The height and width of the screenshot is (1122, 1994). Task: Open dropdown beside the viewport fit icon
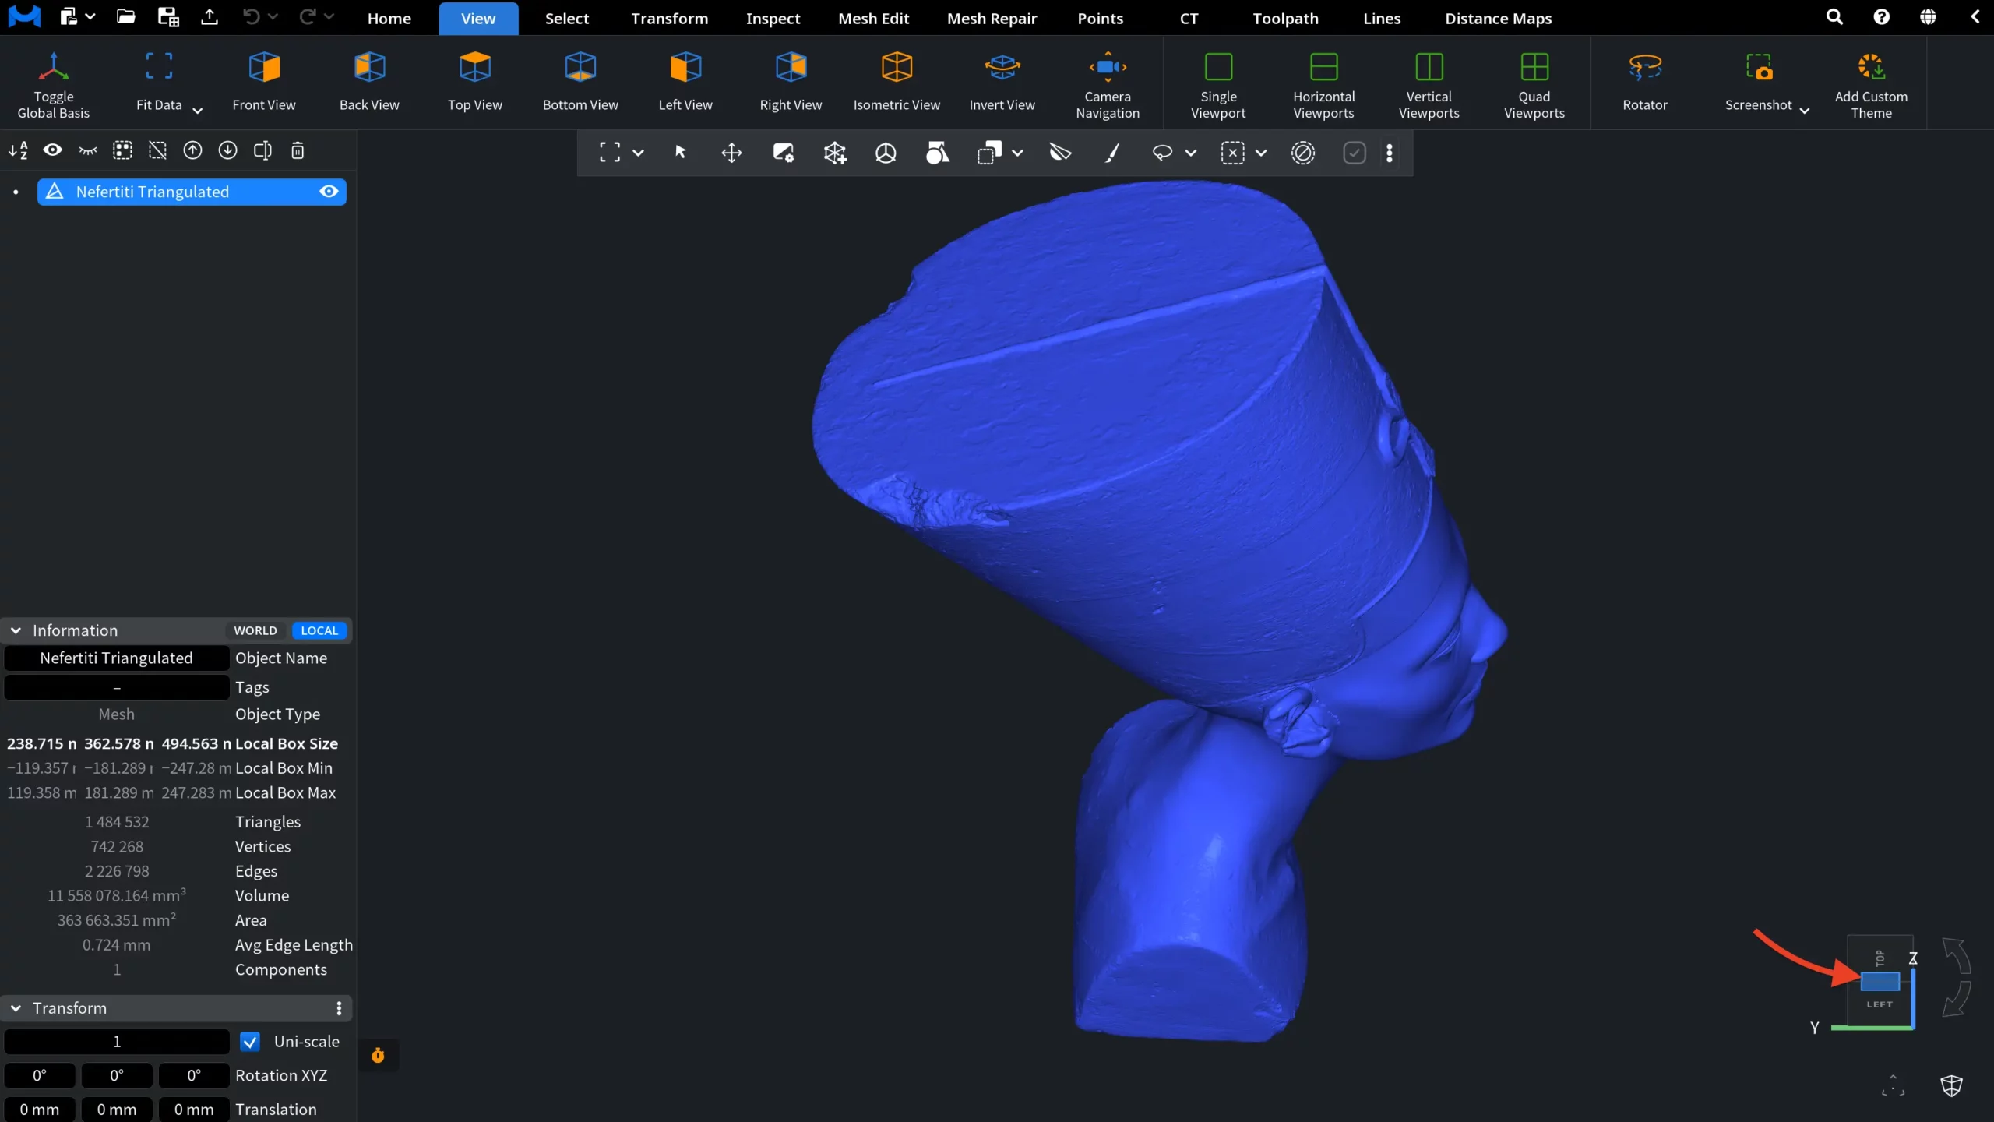638,153
